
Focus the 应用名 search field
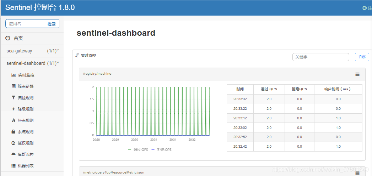coord(25,24)
